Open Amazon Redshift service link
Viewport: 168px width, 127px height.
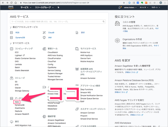point(22,114)
